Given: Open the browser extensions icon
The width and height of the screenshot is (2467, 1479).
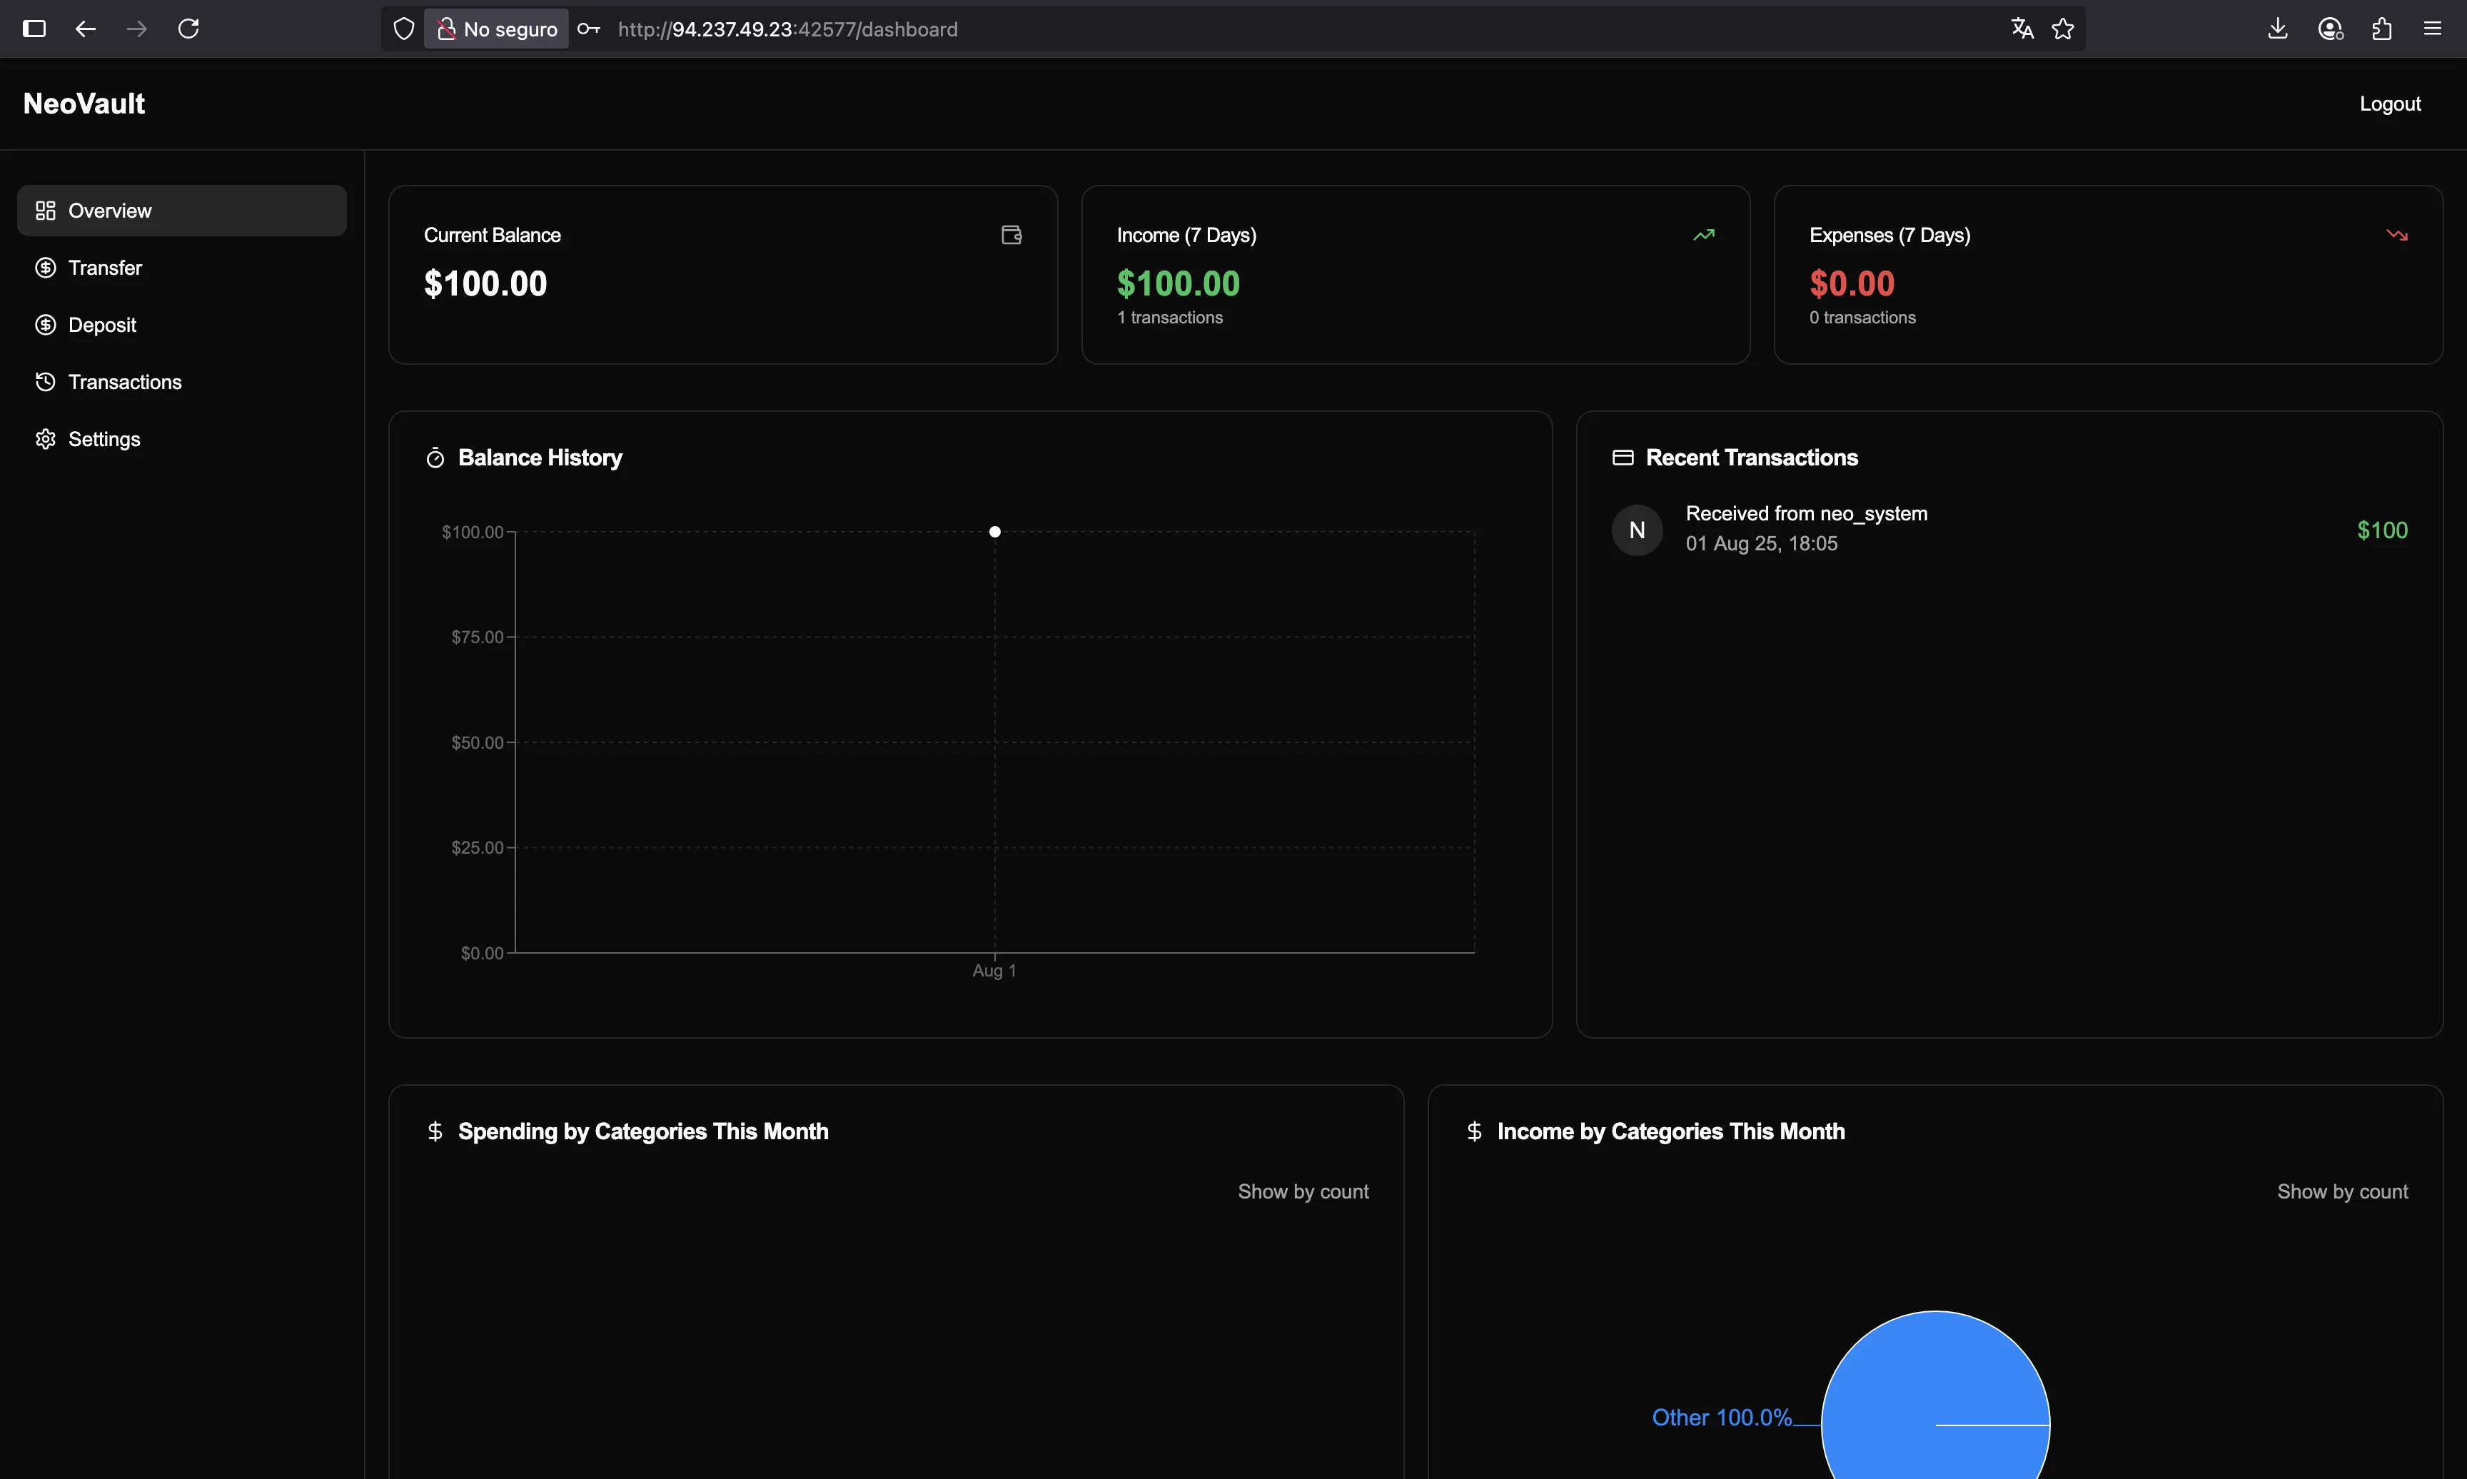Looking at the screenshot, I should [2382, 29].
